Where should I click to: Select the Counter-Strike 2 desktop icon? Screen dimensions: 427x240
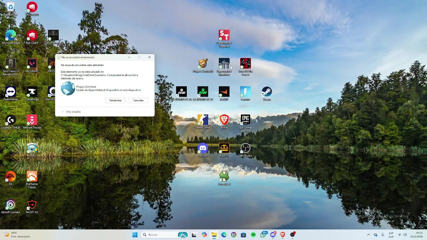203,122
